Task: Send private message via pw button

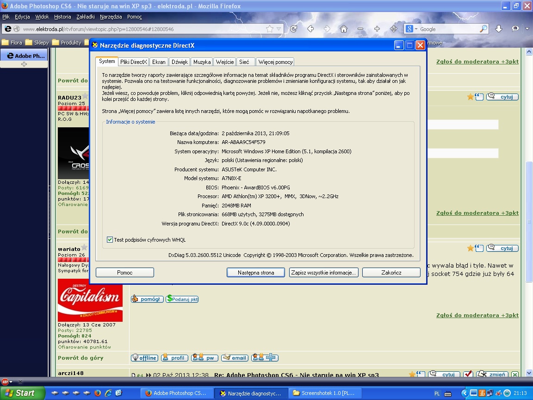Action: tap(205, 358)
